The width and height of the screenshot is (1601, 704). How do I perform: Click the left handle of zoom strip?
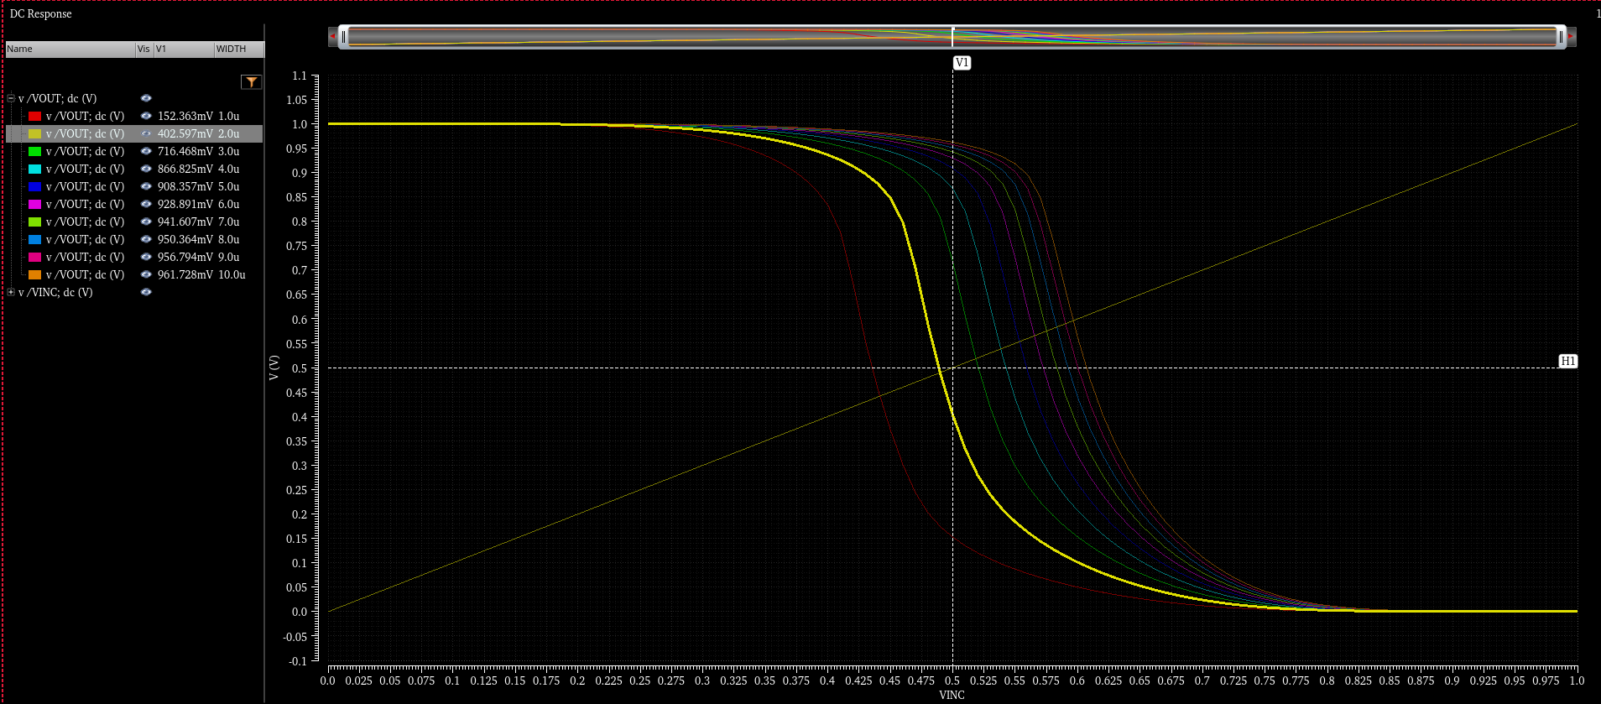(343, 37)
